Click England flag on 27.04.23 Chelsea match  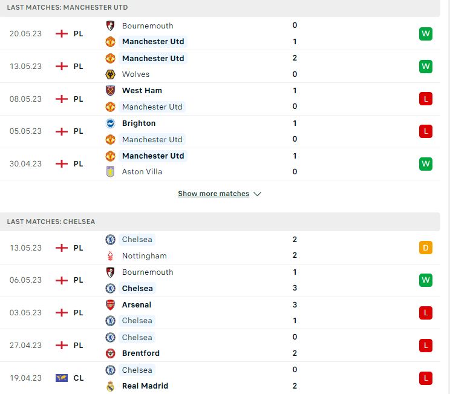click(62, 345)
